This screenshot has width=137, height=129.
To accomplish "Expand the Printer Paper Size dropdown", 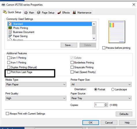I will pyautogui.click(x=101, y=85).
